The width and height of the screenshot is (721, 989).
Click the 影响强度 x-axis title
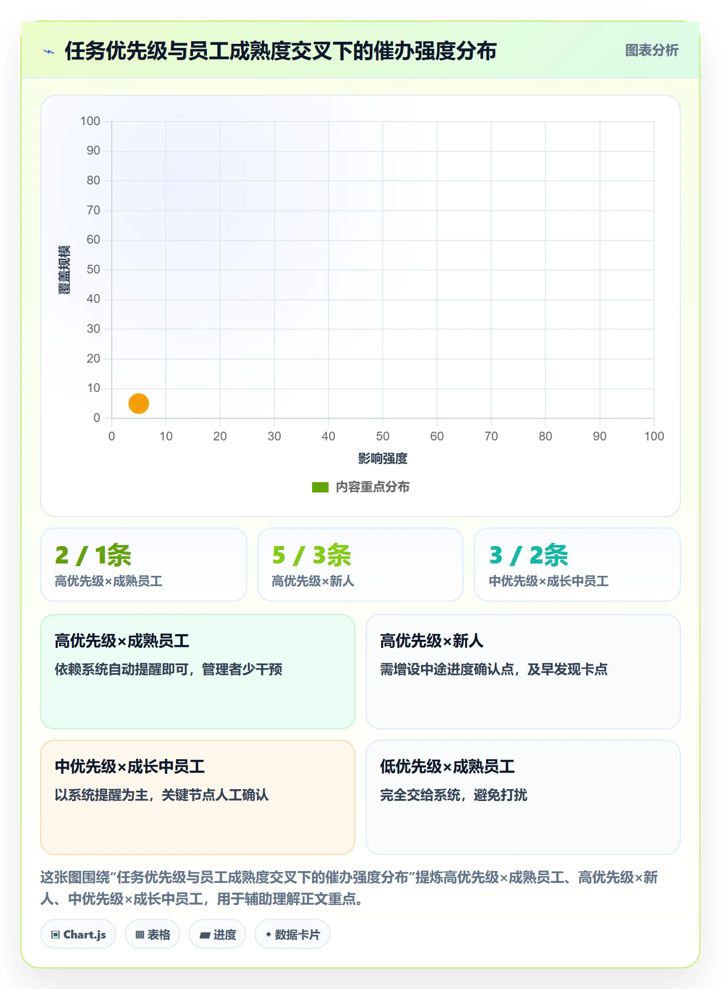[383, 458]
